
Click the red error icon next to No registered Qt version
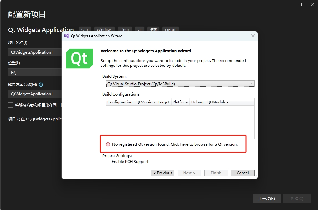pos(108,144)
